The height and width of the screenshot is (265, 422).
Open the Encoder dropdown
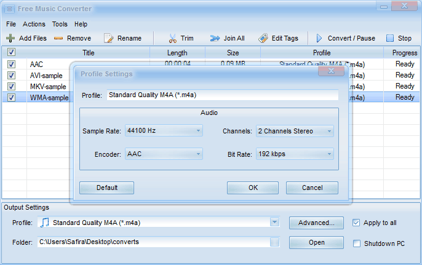(x=164, y=154)
